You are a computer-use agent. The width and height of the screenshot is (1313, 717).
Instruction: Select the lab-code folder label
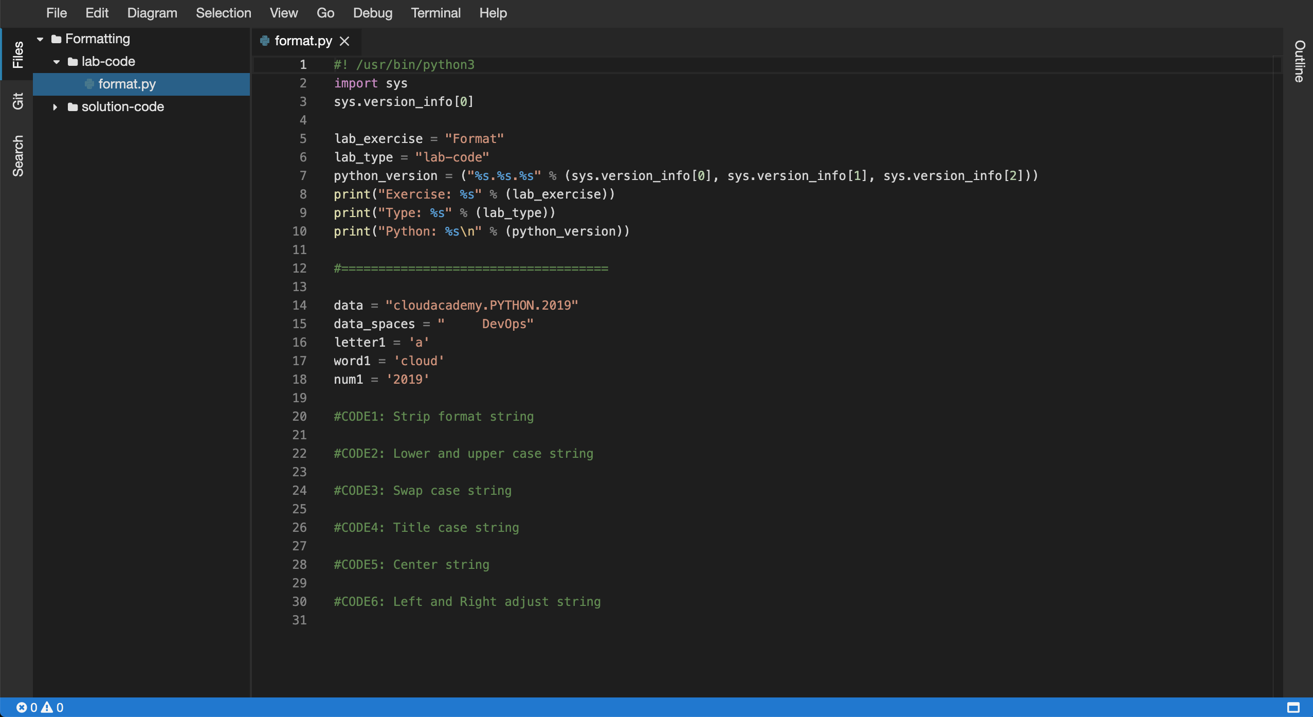[108, 62]
